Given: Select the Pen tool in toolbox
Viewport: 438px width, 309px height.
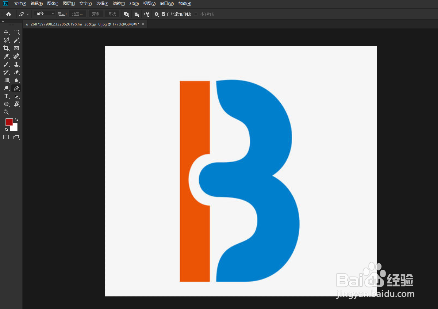Looking at the screenshot, I should 17,88.
